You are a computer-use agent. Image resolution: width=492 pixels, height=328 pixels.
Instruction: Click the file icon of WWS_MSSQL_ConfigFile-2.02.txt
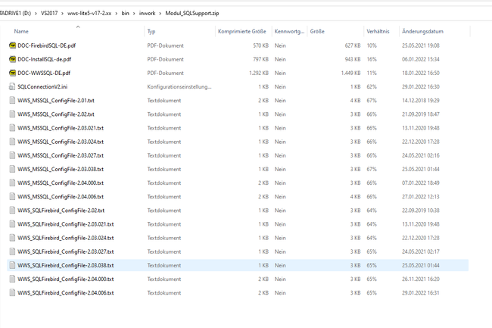pos(12,114)
